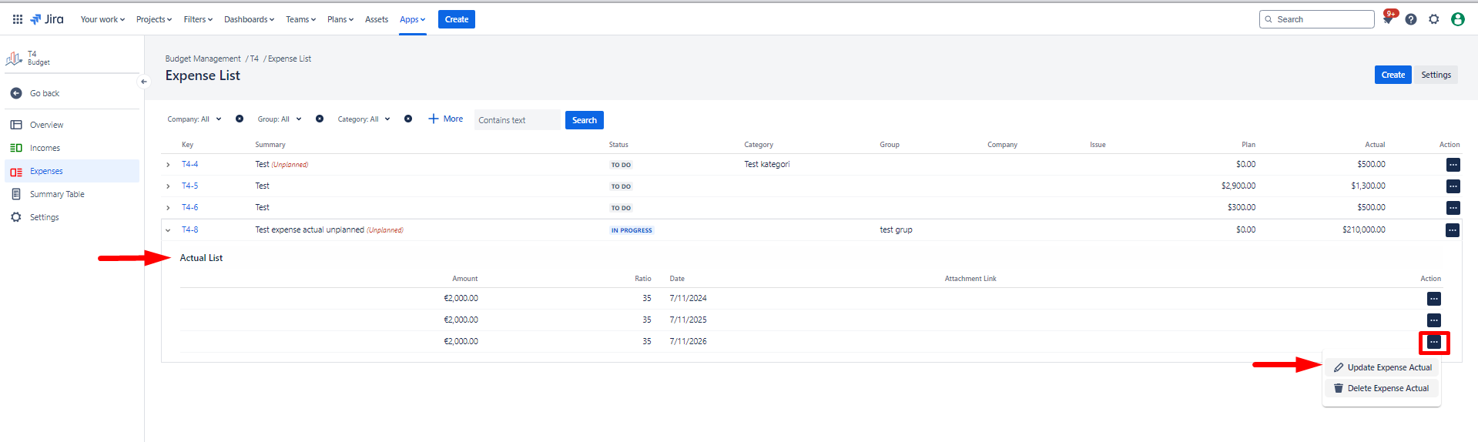
Task: Open the Group: All filter dropdown
Action: (x=280, y=119)
